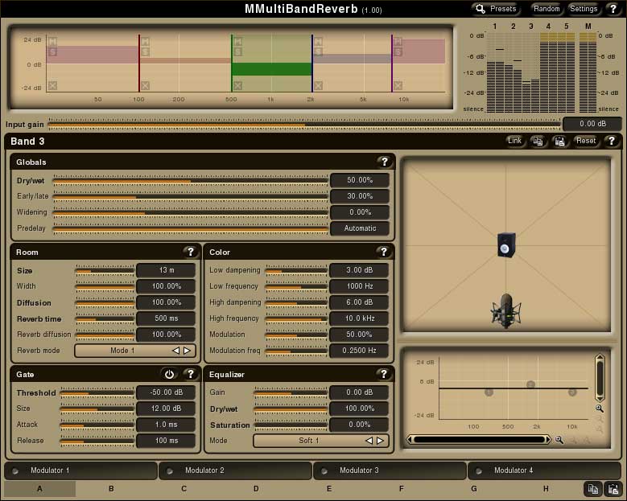The image size is (627, 501).
Task: Mute band 1 with its M button
Action: click(x=52, y=41)
